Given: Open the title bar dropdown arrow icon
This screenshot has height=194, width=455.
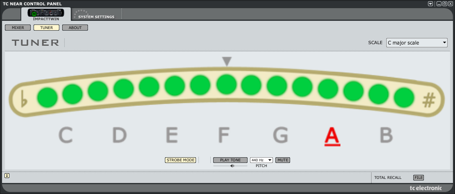Looking at the screenshot, I should pos(430,4).
